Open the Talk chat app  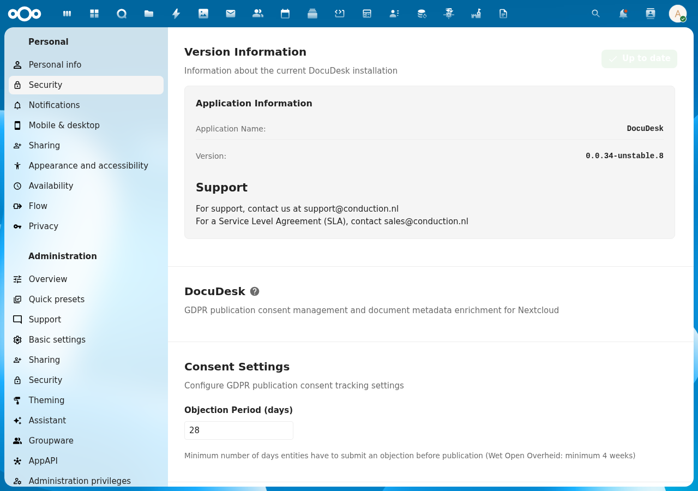[122, 14]
